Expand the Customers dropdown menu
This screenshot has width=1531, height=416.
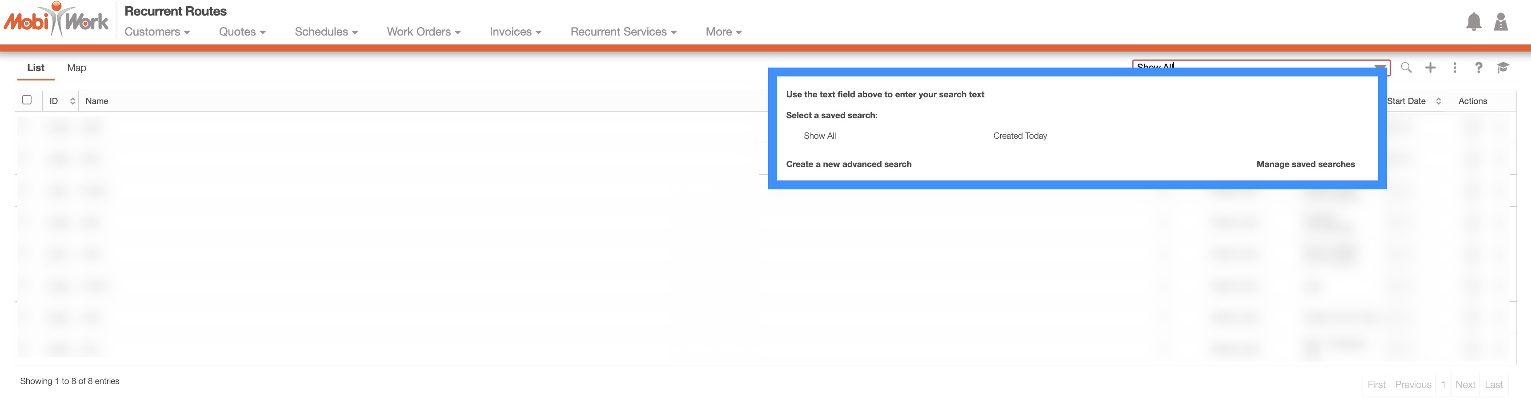click(x=157, y=32)
